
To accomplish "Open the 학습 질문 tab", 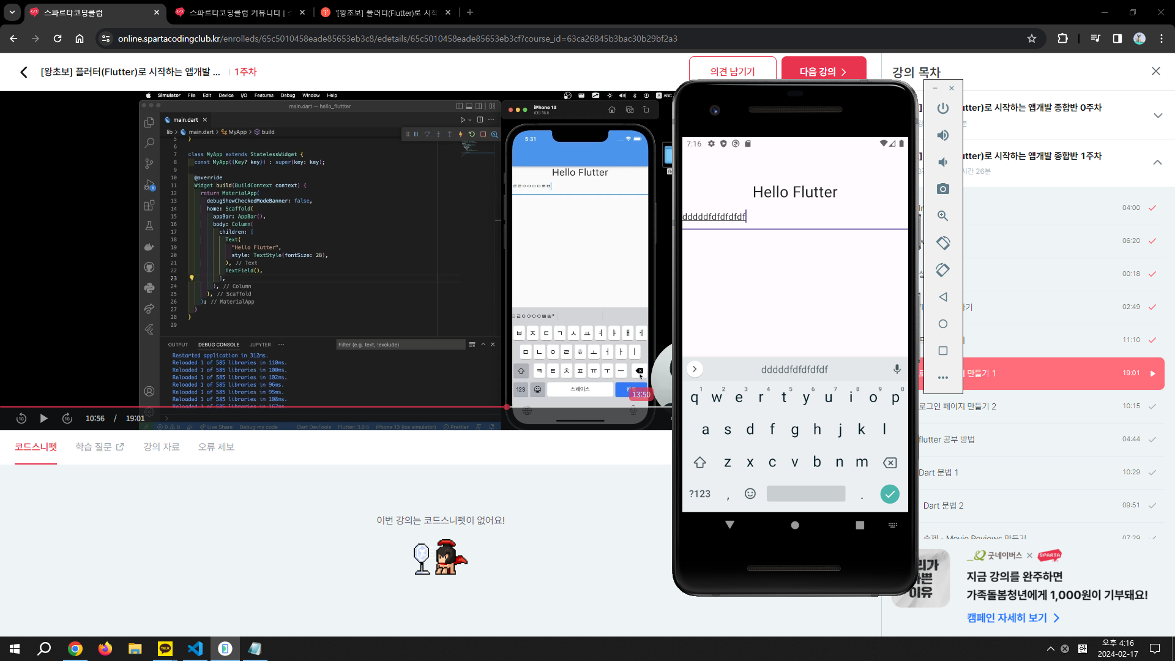I will pos(100,447).
